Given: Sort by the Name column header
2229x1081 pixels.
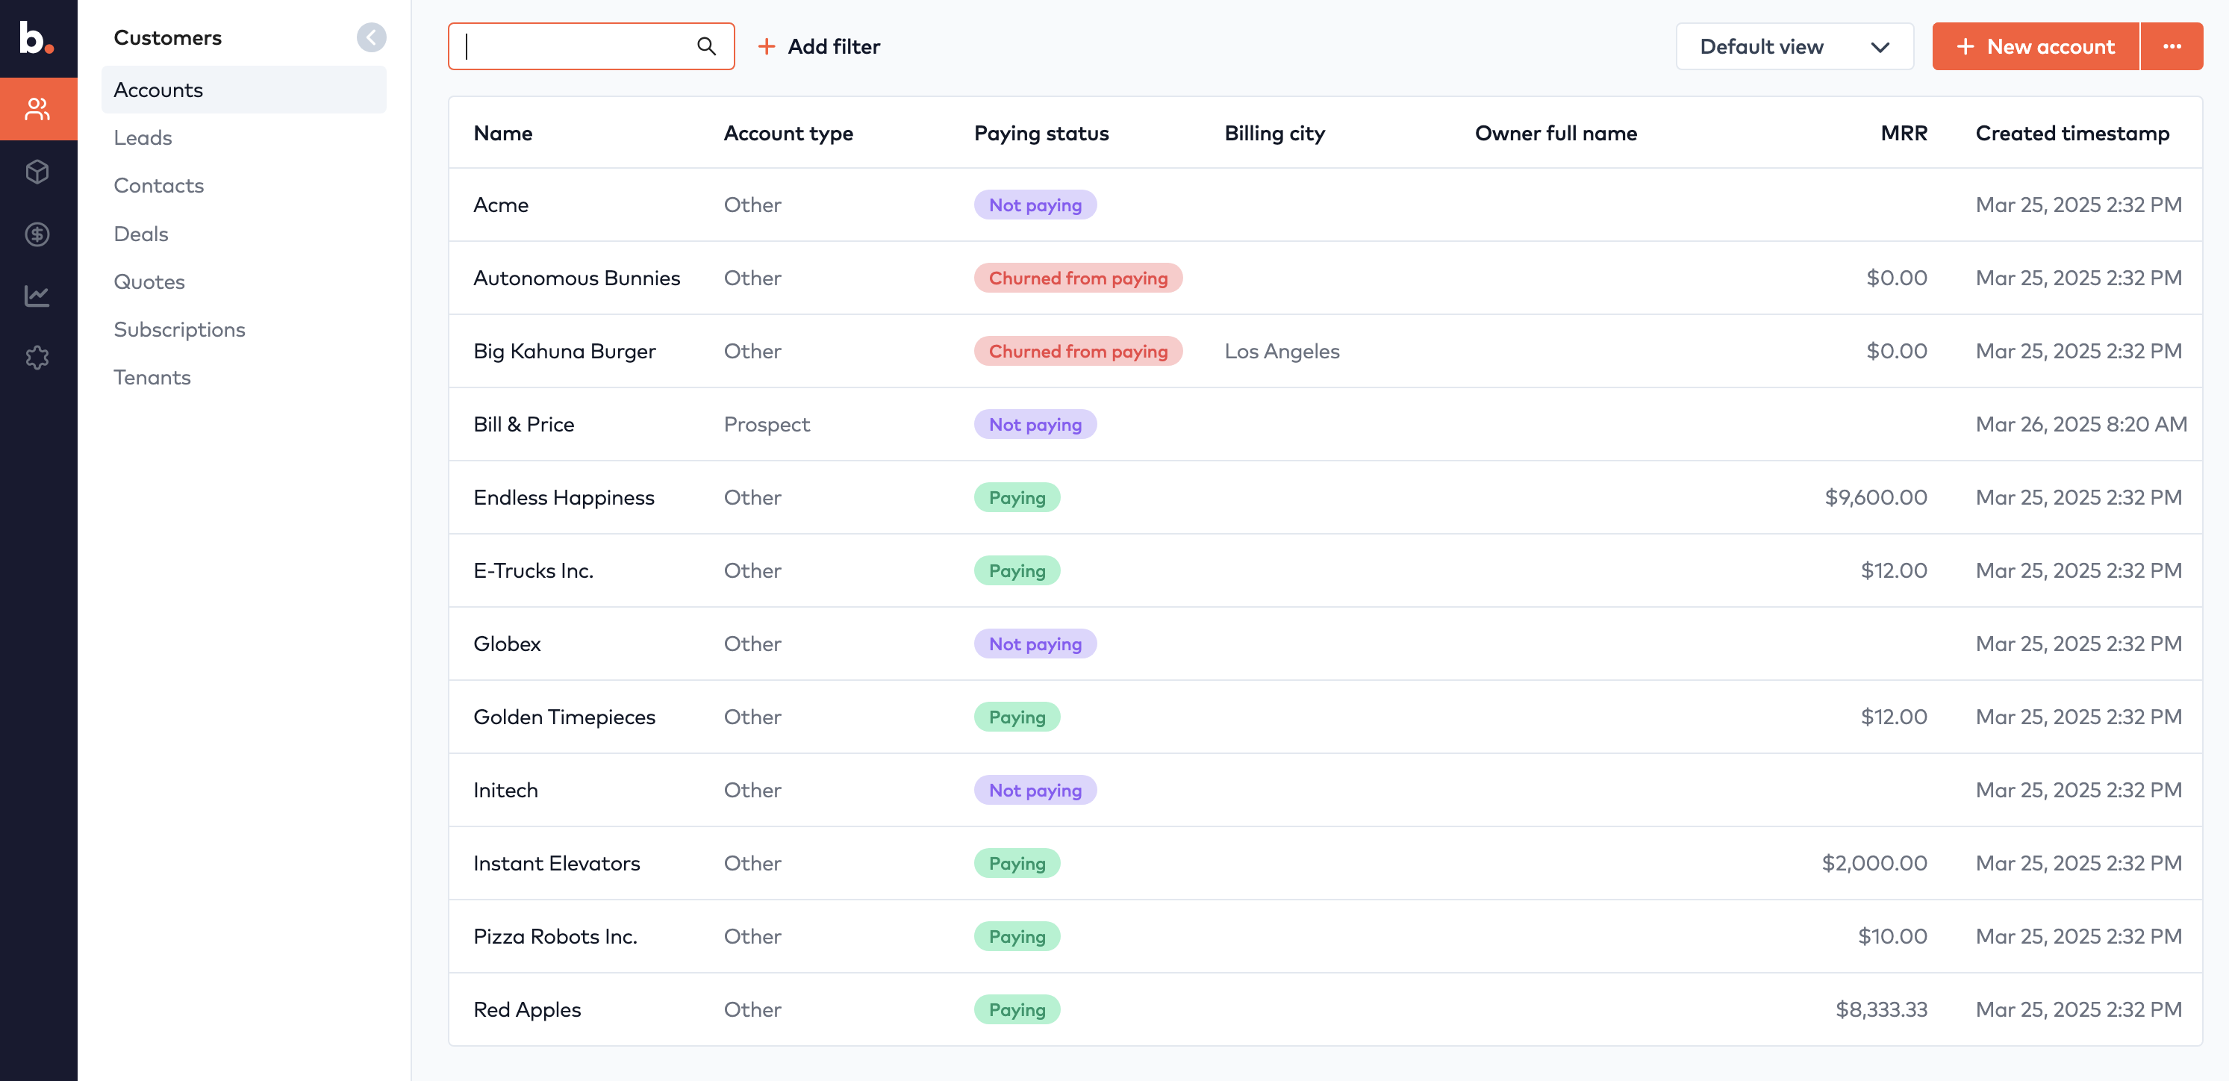Looking at the screenshot, I should tap(502, 134).
